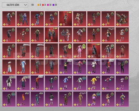
Task: Open the X-SUIT outfit priced 23
Action: (65, 19)
